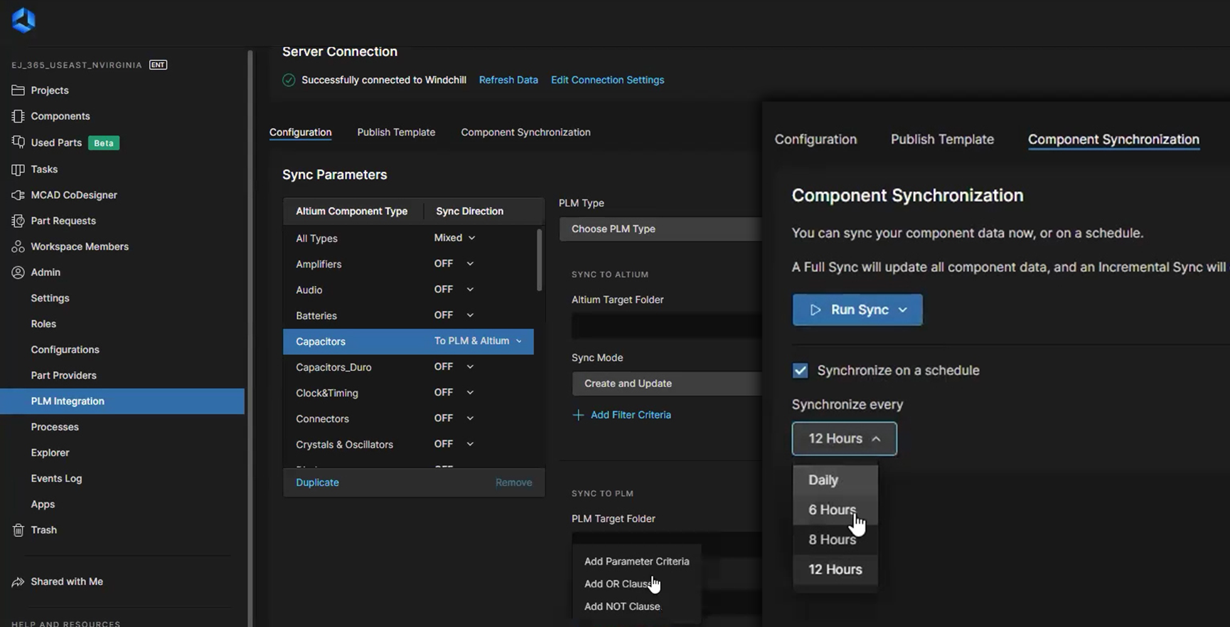Open Configurations under Admin

click(65, 350)
